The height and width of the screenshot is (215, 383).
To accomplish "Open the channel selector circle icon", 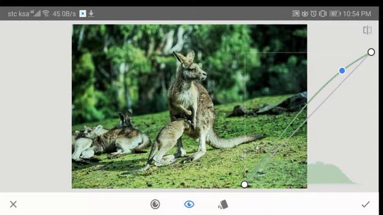I will 155,204.
